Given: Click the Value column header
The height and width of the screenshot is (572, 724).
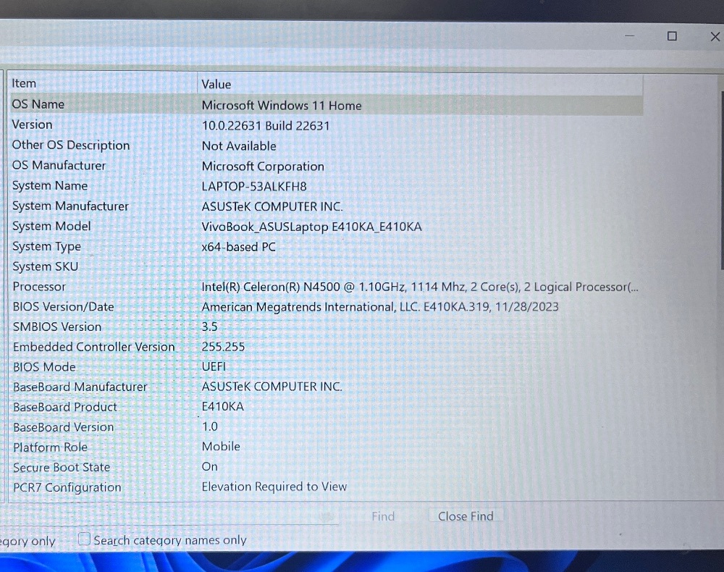Looking at the screenshot, I should [x=420, y=85].
